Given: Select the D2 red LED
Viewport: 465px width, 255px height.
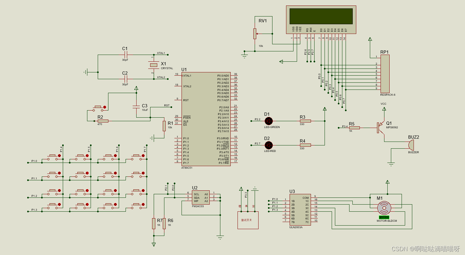Looking at the screenshot, I should 269,145.
